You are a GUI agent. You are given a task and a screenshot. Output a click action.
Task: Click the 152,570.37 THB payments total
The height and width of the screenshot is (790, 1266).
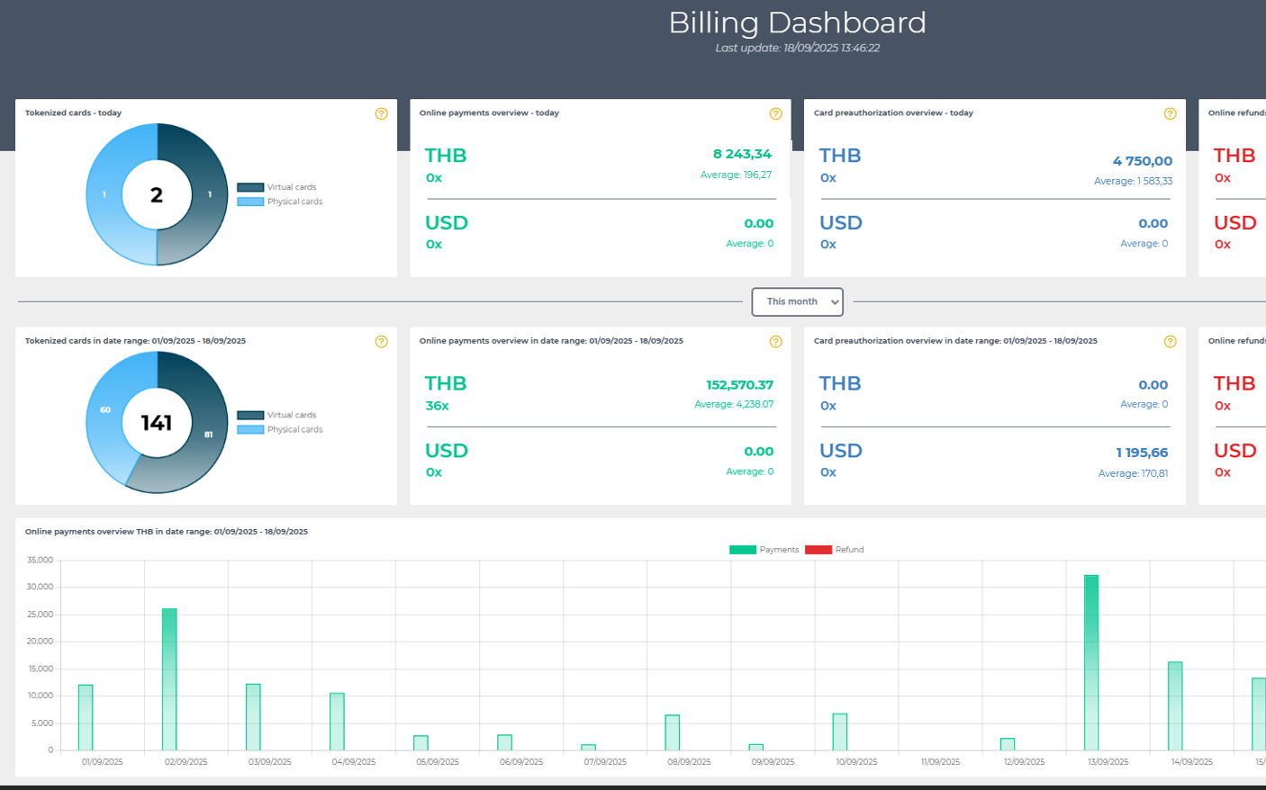pos(739,385)
